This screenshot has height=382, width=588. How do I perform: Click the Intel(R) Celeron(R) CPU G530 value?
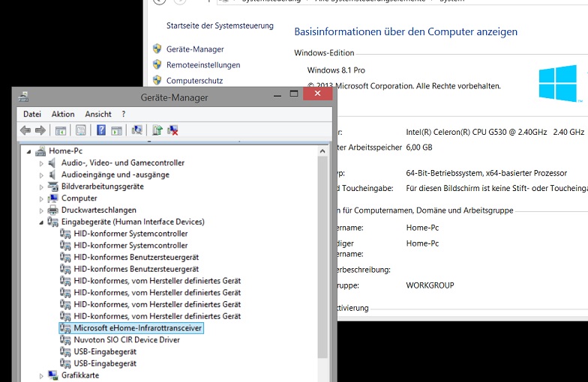coord(495,132)
